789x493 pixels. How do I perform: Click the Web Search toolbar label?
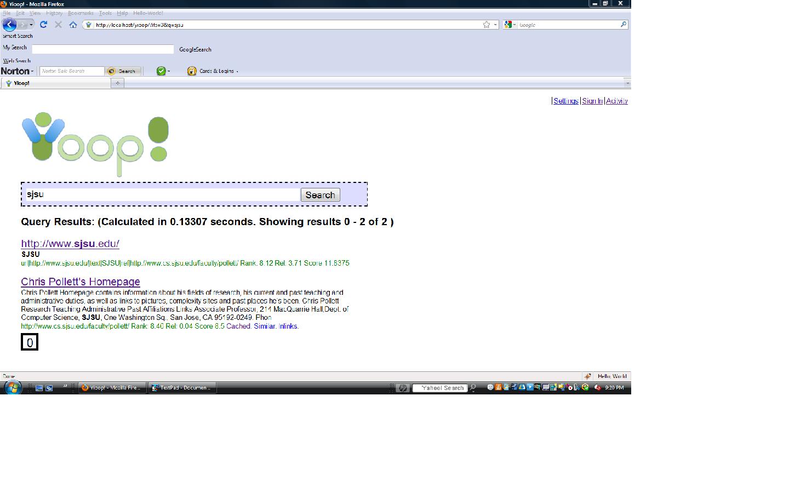[17, 61]
